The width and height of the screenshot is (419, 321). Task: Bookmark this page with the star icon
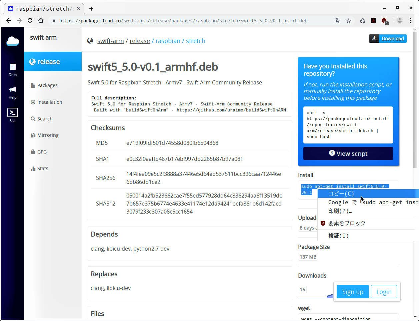click(349, 21)
